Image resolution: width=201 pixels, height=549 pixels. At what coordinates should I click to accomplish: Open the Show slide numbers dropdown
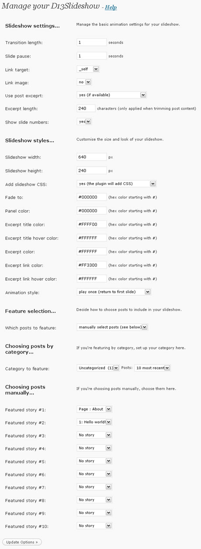click(x=84, y=122)
